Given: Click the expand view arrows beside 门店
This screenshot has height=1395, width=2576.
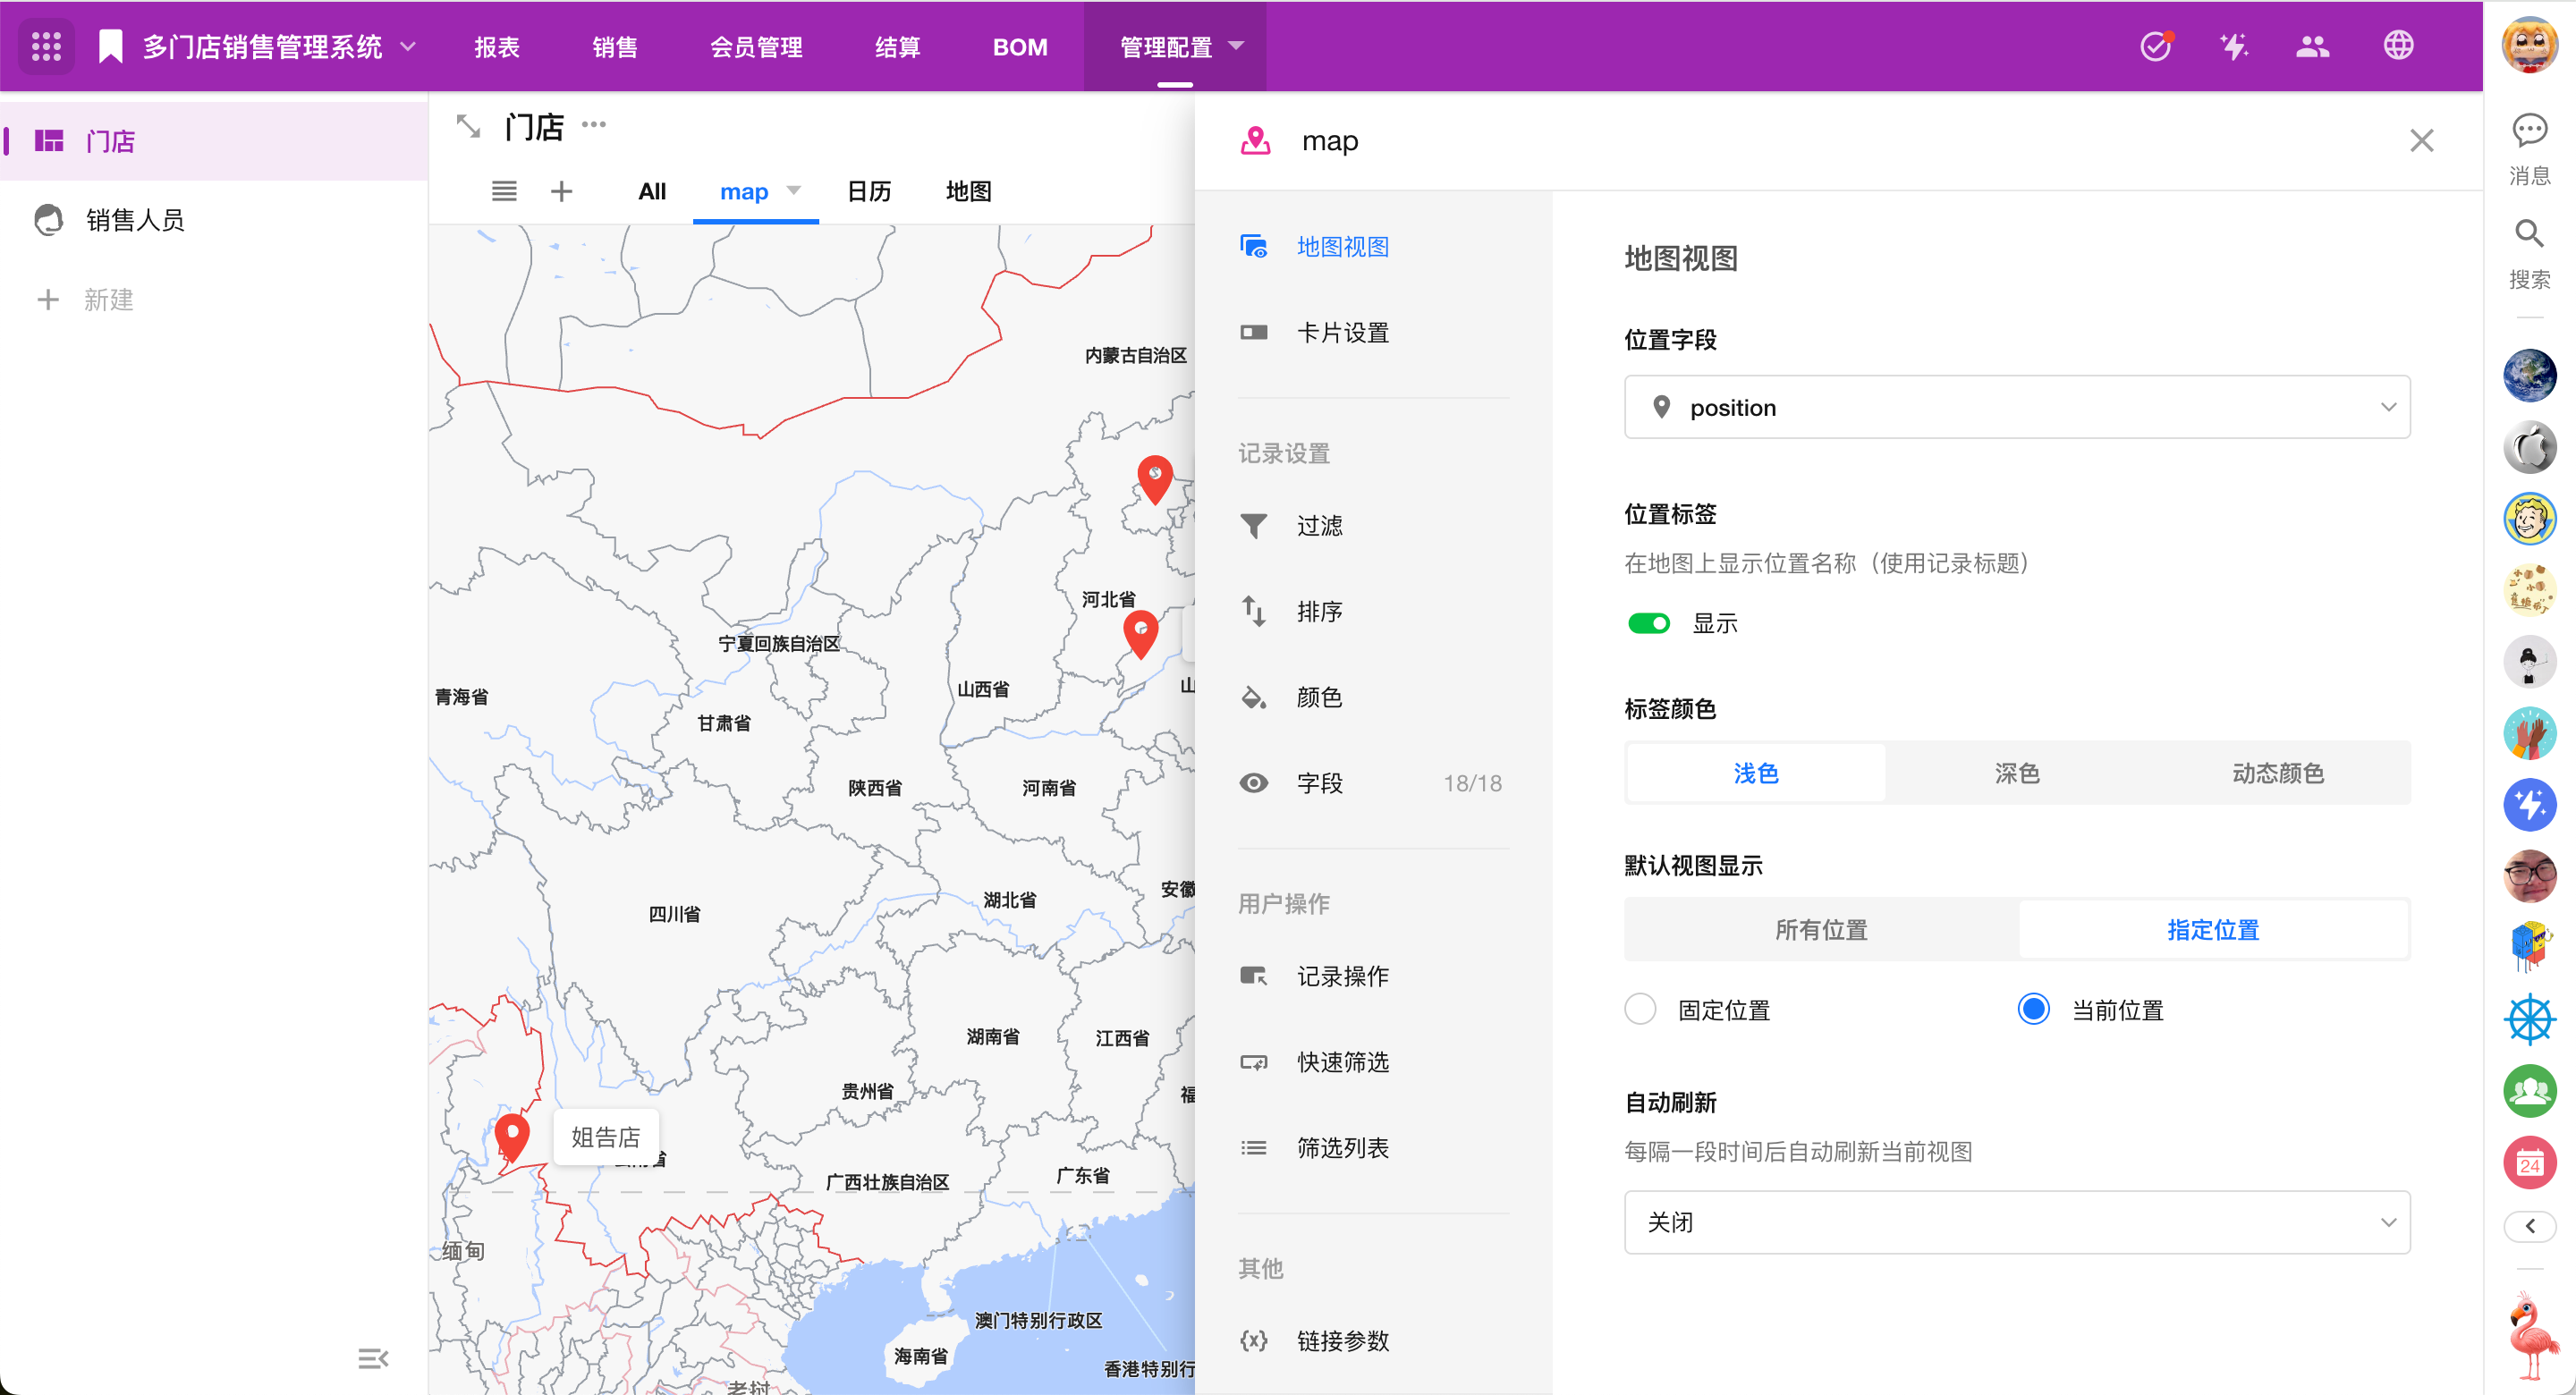Looking at the screenshot, I should (468, 127).
